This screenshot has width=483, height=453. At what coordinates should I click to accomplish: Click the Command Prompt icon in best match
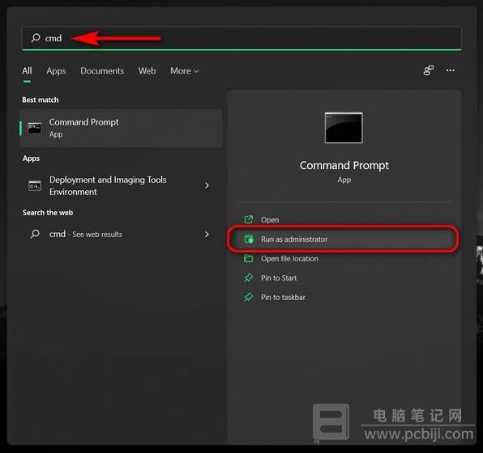point(35,129)
